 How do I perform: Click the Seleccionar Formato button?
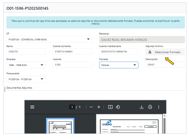165,52
